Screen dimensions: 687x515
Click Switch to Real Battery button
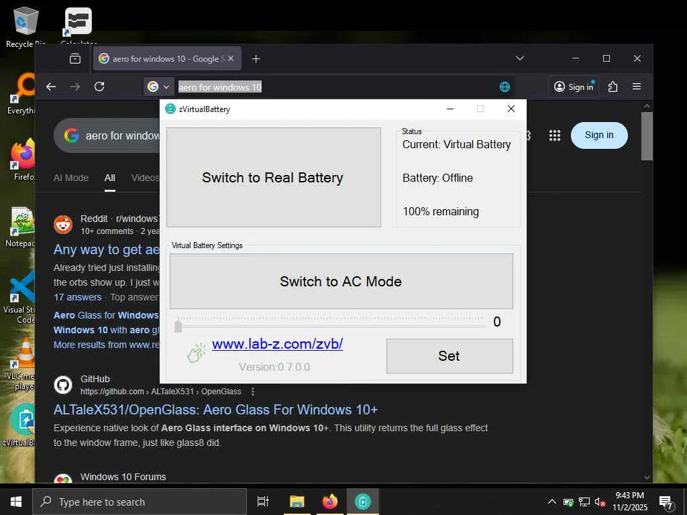point(274,177)
